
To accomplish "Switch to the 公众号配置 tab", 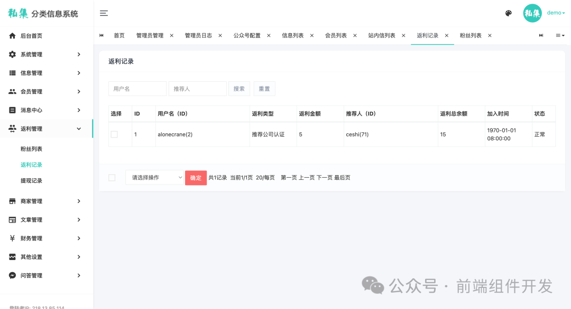I will coord(247,35).
